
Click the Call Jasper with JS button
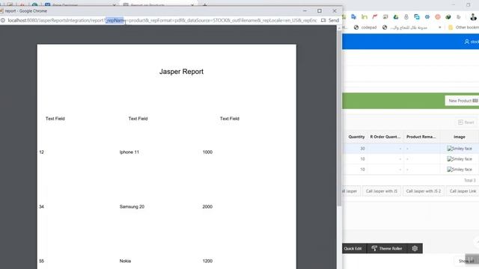382,191
